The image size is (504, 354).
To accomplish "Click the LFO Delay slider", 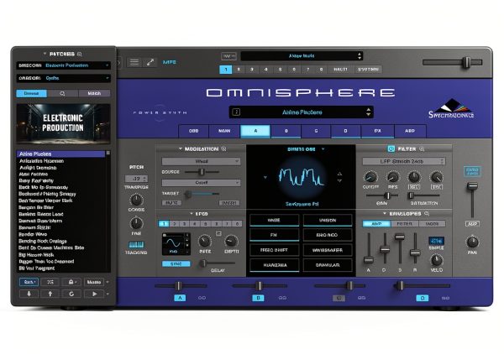I will point(218,263).
